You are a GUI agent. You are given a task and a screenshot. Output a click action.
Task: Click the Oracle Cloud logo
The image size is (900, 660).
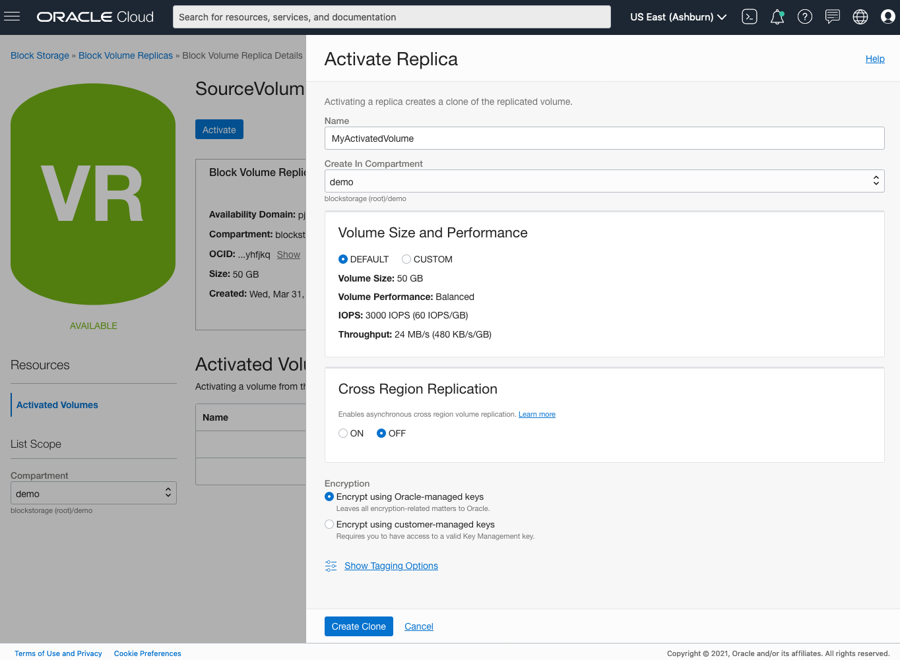94,16
